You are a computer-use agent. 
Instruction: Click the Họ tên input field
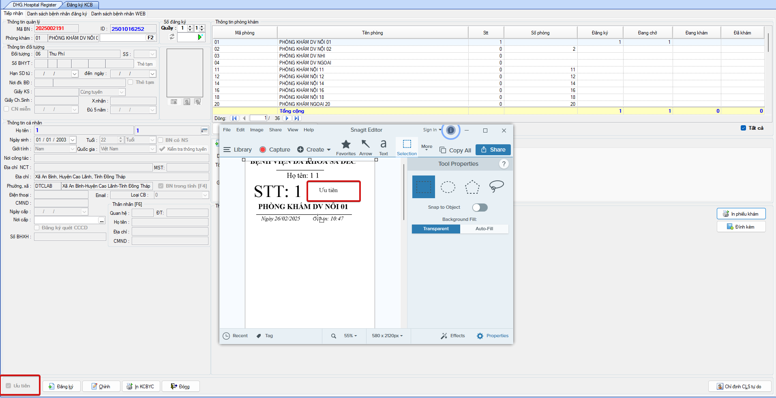click(84, 131)
